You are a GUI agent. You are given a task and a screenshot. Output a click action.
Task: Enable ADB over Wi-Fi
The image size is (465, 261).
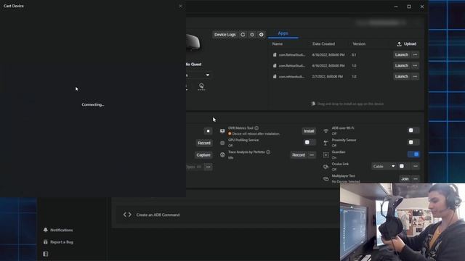tap(413, 130)
